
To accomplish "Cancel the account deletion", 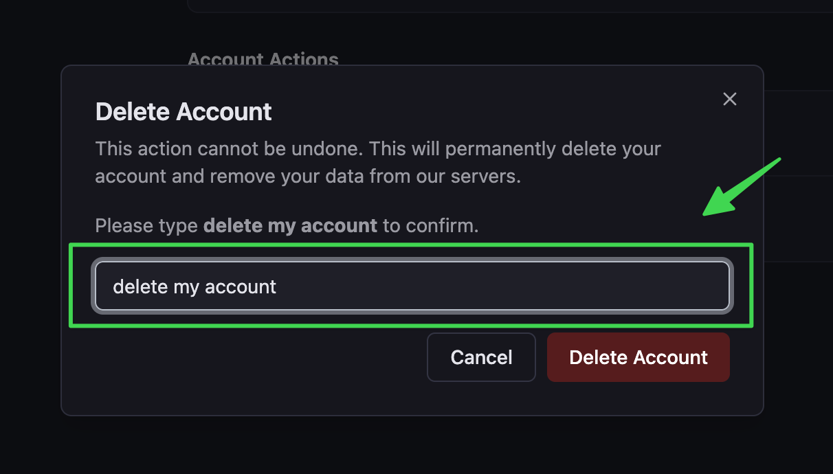I will [x=481, y=357].
